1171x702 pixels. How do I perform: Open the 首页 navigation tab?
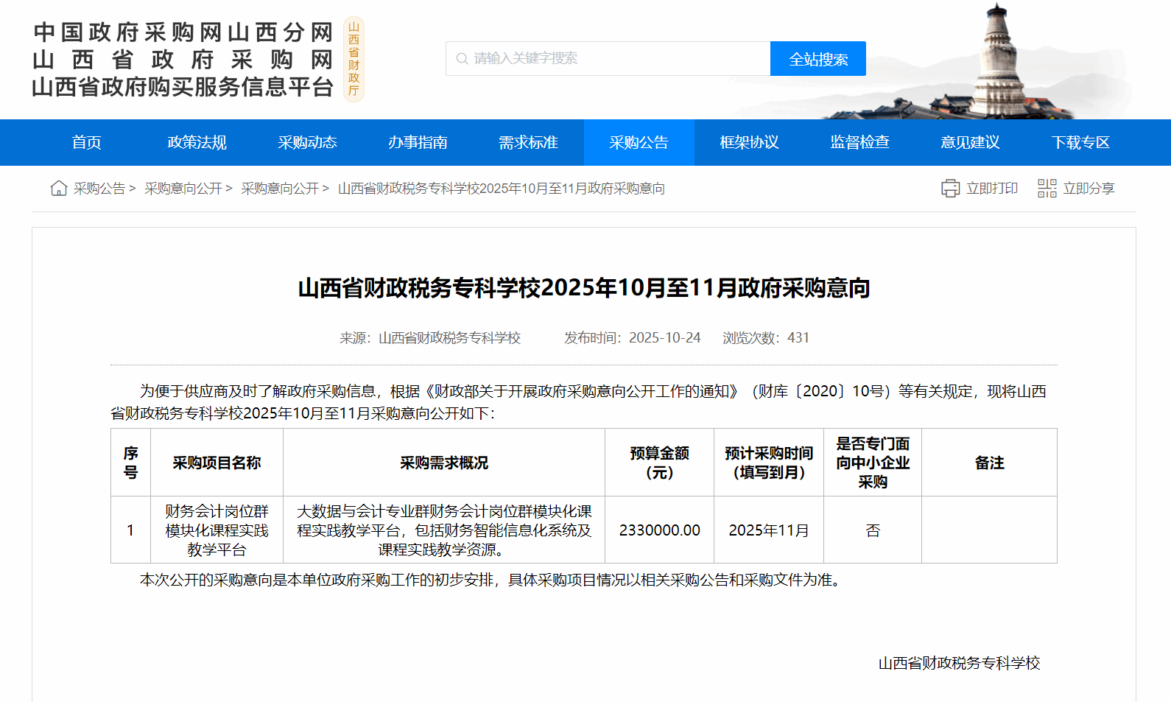[x=87, y=143]
